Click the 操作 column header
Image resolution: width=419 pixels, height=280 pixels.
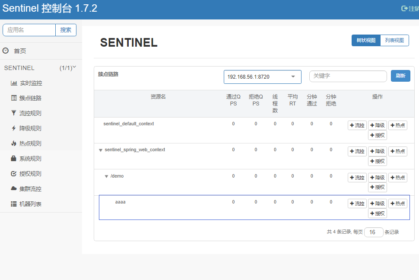(377, 96)
